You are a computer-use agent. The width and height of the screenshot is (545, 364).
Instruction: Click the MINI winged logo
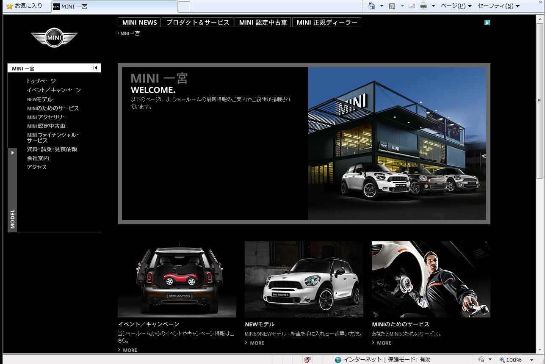54,38
